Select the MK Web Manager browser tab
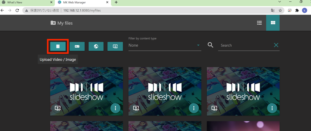The image size is (311, 131). [82, 3]
